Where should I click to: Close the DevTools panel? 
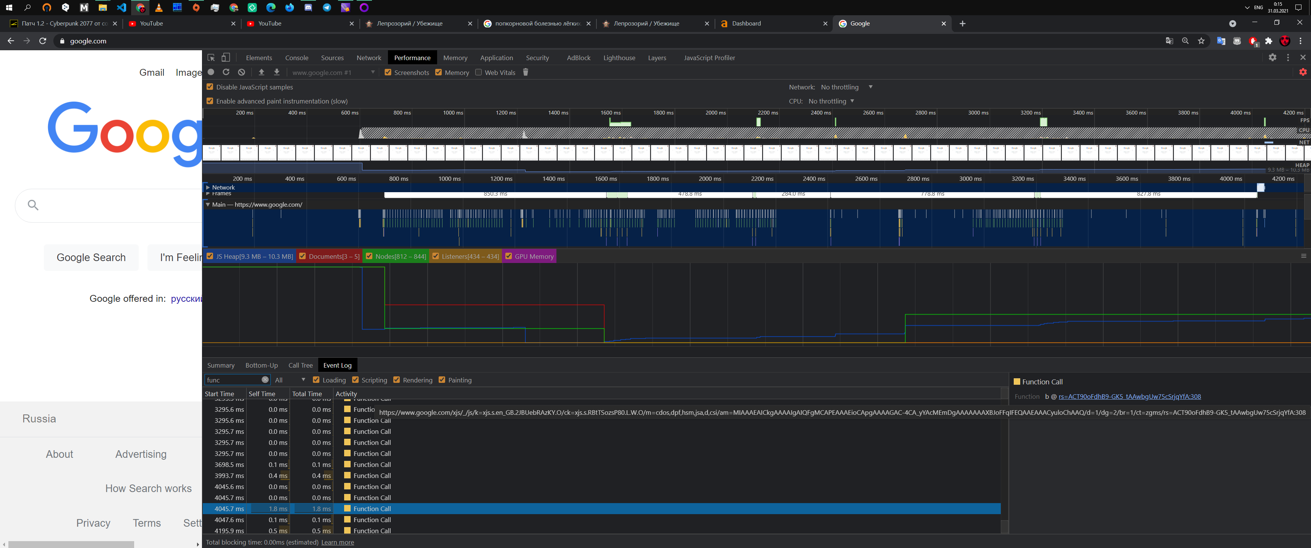click(x=1303, y=57)
